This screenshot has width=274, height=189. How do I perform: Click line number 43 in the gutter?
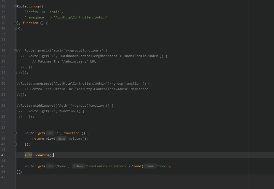(x=3, y=155)
